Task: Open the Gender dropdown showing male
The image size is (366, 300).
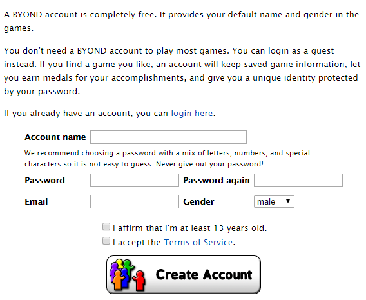Action: point(274,202)
